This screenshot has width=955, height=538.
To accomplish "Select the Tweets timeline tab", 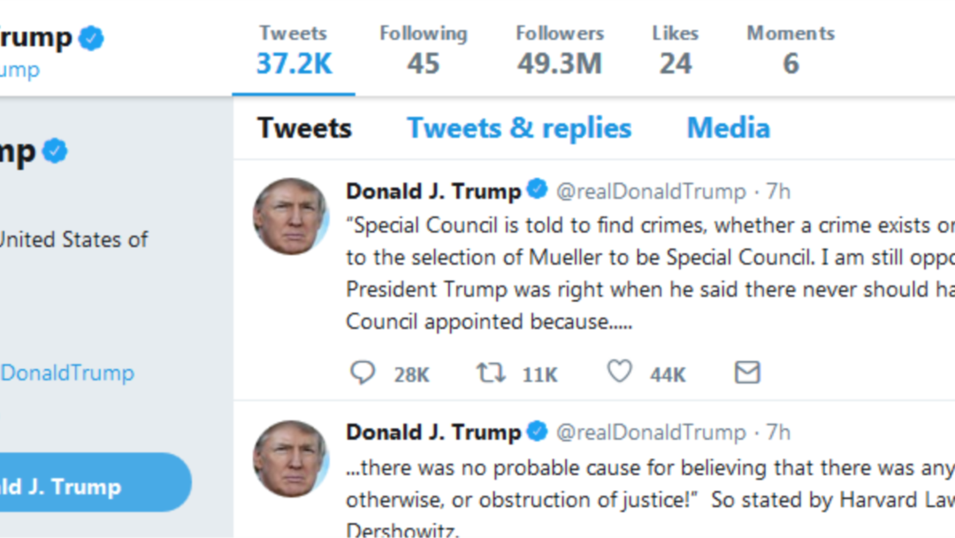I will tap(304, 128).
